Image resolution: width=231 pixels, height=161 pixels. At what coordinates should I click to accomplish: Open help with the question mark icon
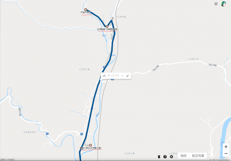point(165,157)
